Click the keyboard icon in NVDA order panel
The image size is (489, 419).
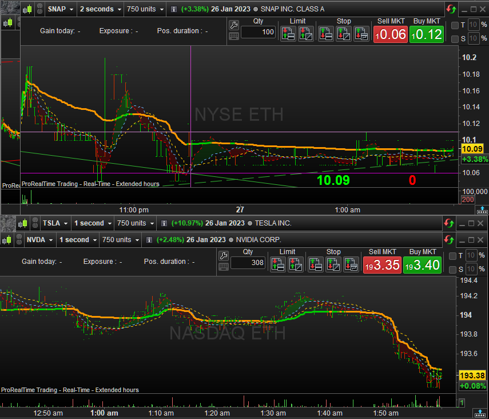point(223,267)
